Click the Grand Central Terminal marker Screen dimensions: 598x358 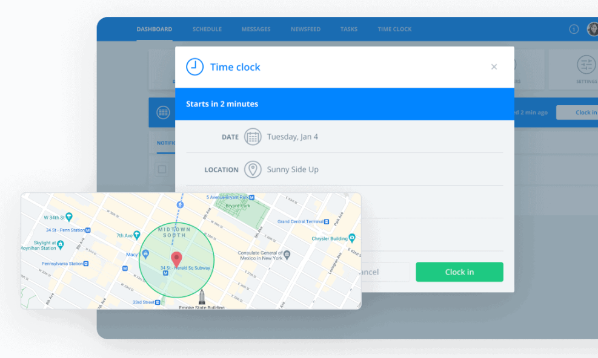327,221
